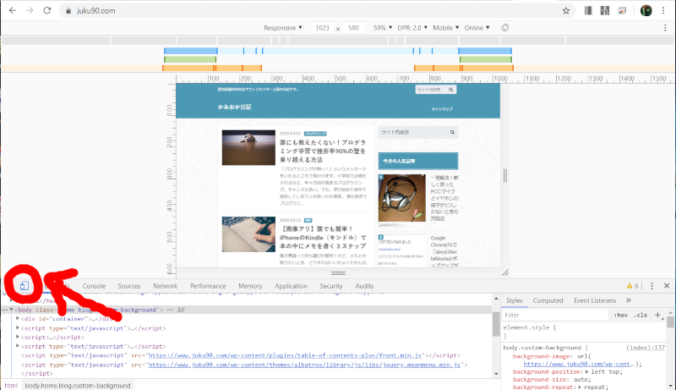
Task: Open the DPR: 2.0 dropdown
Action: [412, 28]
